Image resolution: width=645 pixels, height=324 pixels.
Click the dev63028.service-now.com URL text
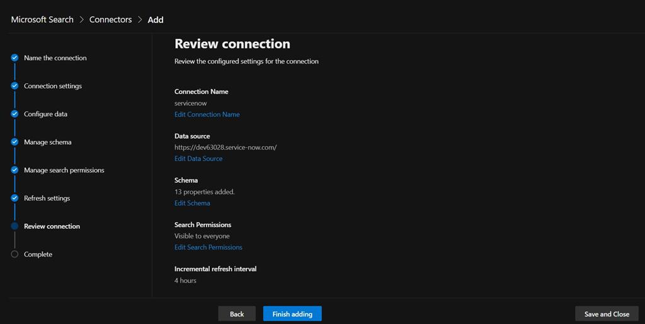225,147
